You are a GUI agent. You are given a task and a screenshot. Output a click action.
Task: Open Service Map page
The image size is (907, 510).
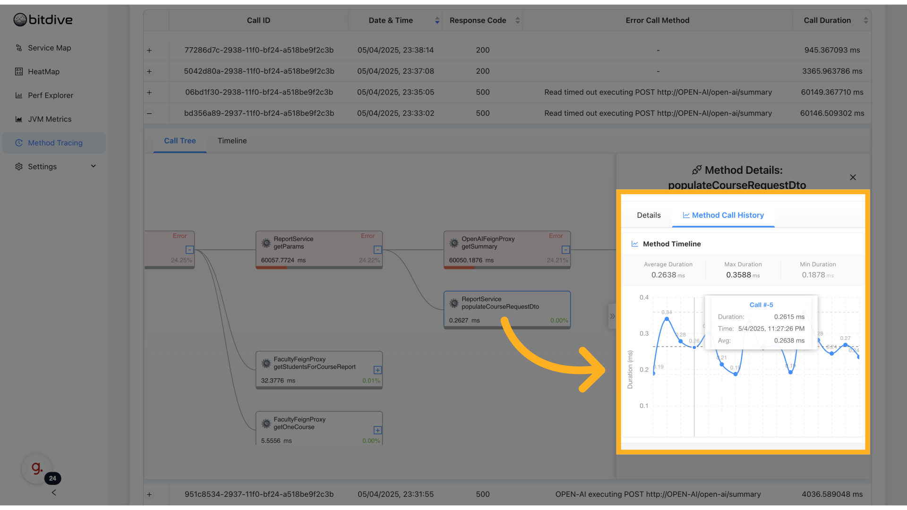click(x=50, y=48)
